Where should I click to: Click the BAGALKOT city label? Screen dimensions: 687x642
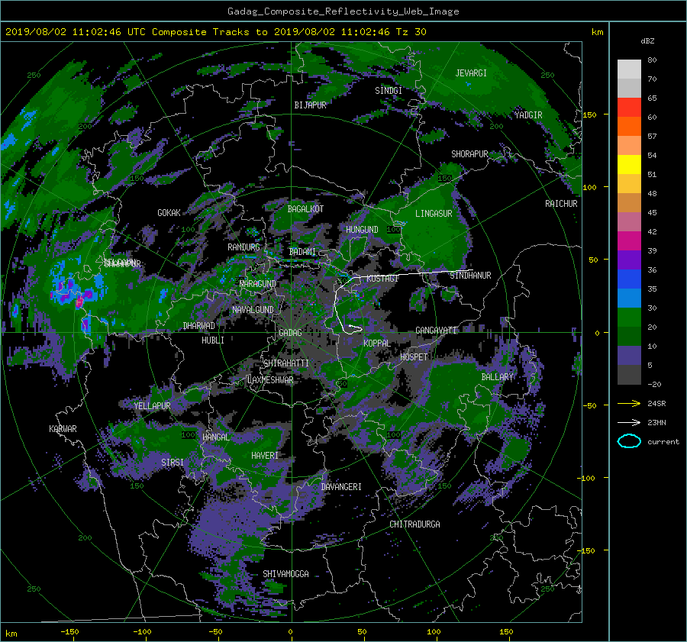(x=305, y=209)
